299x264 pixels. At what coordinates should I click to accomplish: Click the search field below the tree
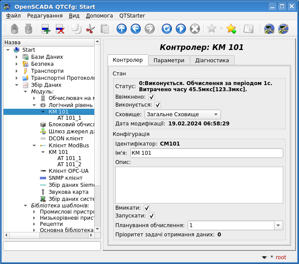tap(52, 246)
